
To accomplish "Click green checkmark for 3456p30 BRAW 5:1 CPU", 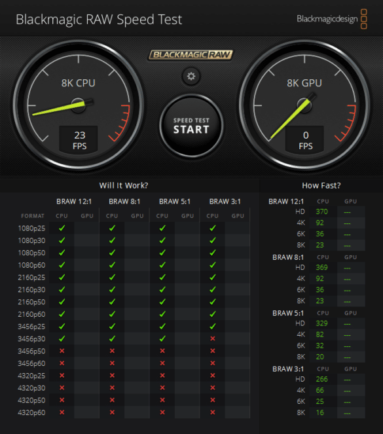I will (162, 338).
